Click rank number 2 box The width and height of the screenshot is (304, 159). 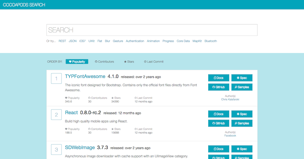pos(56,114)
